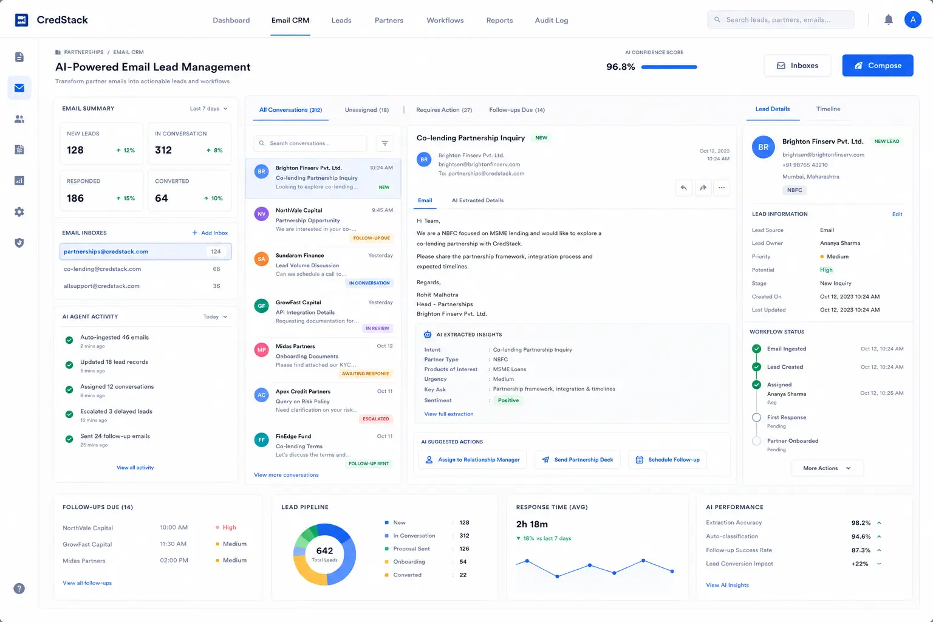Image resolution: width=933 pixels, height=622 pixels.
Task: Expand the Lead Conversion Impact chevron
Action: (x=879, y=564)
